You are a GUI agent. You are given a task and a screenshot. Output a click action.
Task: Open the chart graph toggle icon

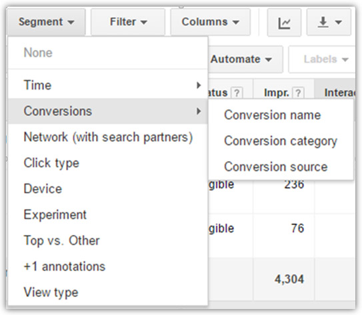(x=284, y=23)
